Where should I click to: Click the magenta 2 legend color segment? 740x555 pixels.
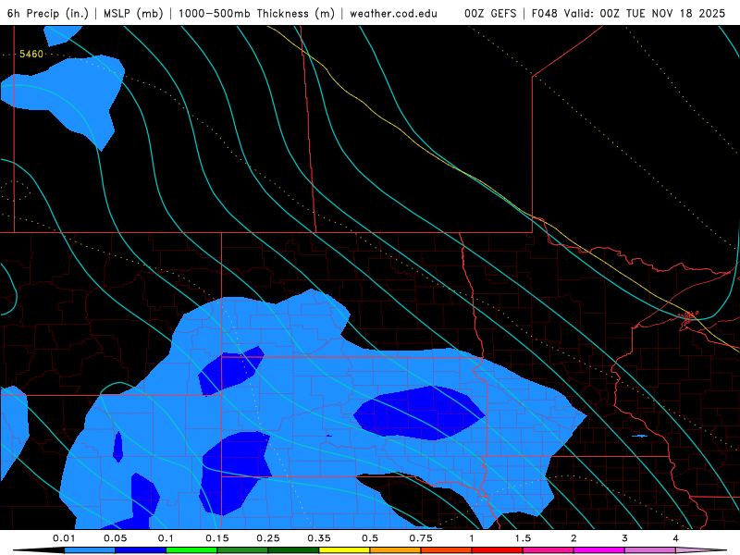(x=599, y=550)
